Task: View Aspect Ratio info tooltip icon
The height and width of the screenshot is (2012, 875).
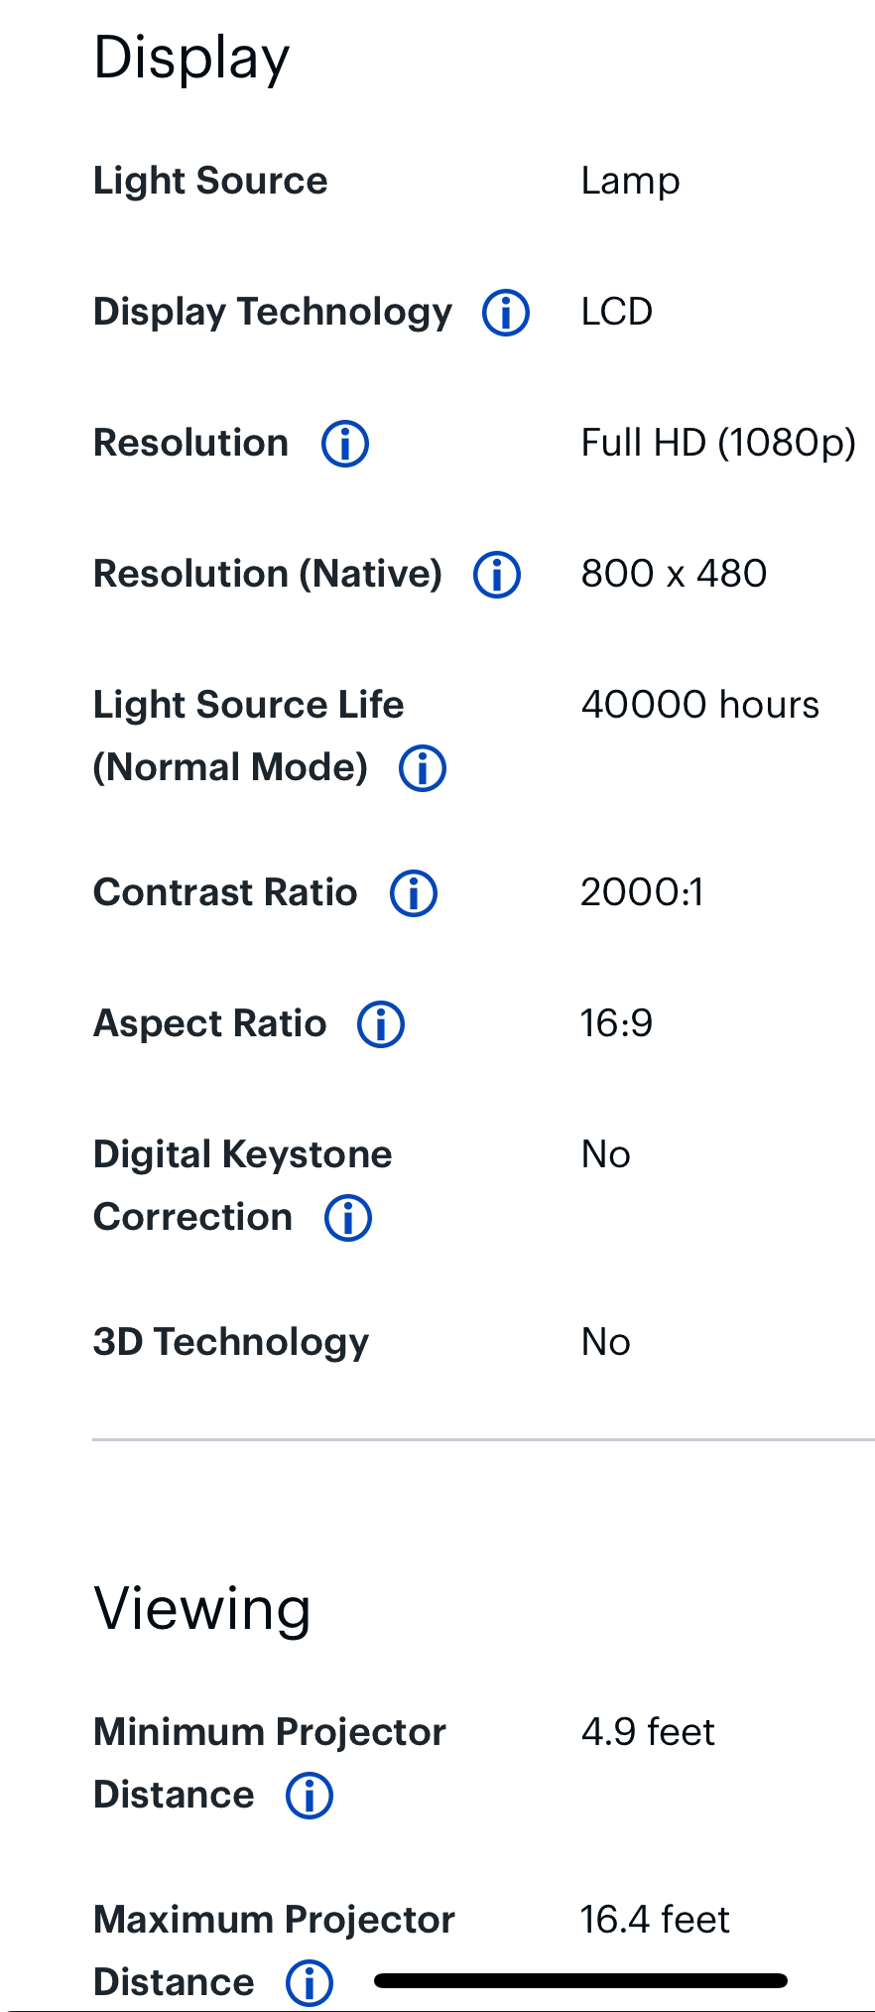Action: 381,1024
